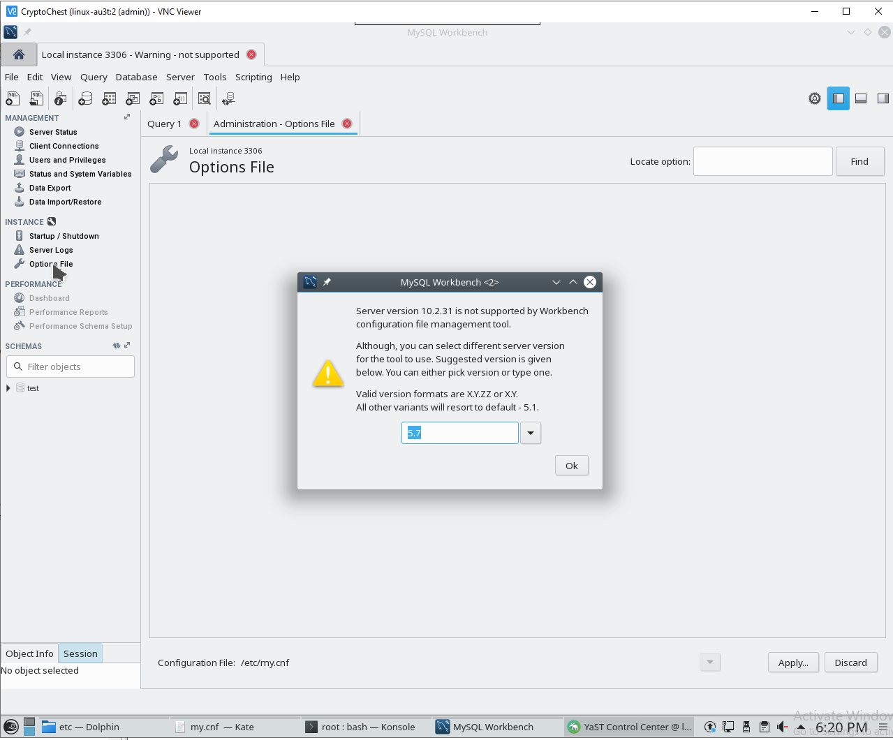893x740 pixels.
Task: Search table data icon
Action: pyautogui.click(x=204, y=98)
